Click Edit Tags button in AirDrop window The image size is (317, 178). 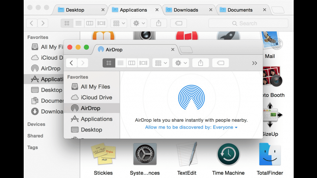(220, 63)
